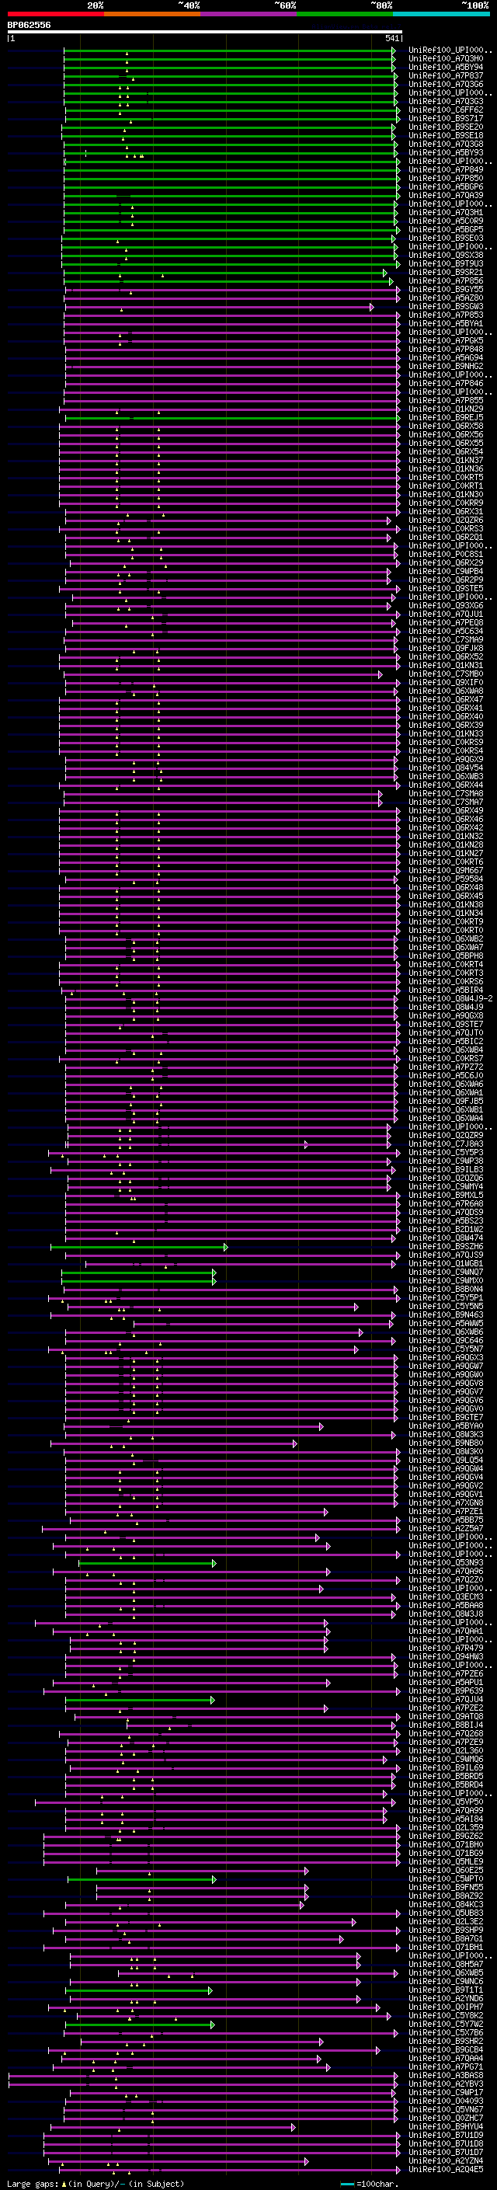The height and width of the screenshot is (2190, 497).
Task: Select hit label UniRef100_C5Y5N7
Action: (x=446, y=1349)
